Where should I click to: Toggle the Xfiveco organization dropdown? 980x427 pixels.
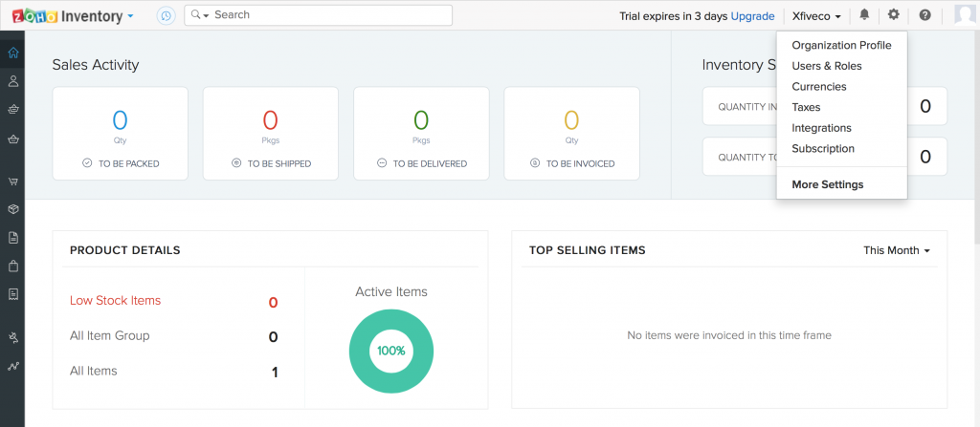pos(816,16)
